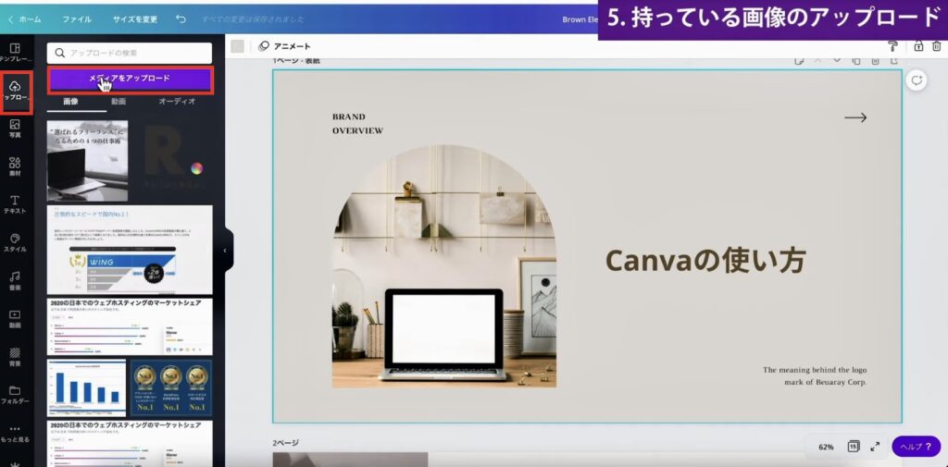Duplicate page 1 with the copy page icon

click(x=856, y=60)
